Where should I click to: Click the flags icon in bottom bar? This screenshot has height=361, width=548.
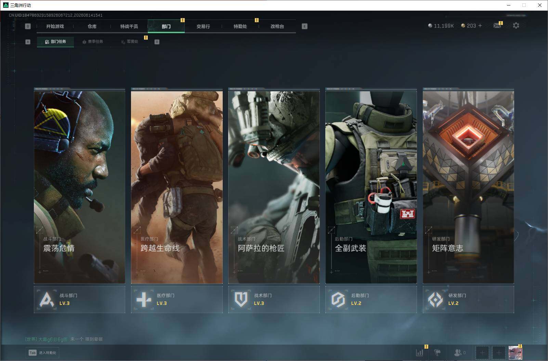pyautogui.click(x=438, y=352)
